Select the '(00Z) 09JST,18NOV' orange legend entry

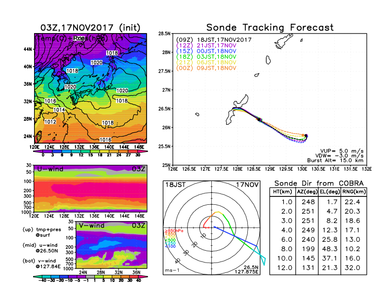206,68
